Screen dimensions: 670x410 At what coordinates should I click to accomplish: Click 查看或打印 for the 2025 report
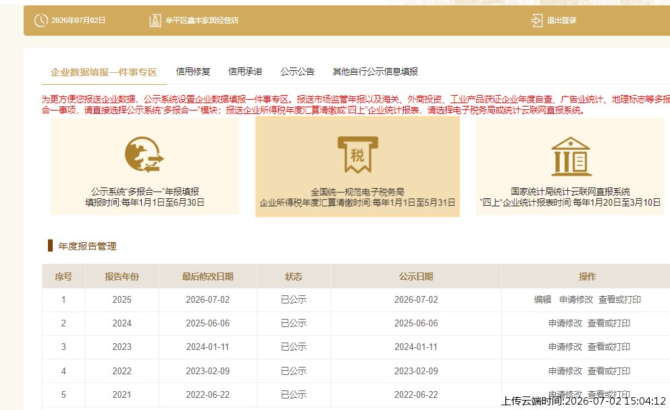click(619, 299)
